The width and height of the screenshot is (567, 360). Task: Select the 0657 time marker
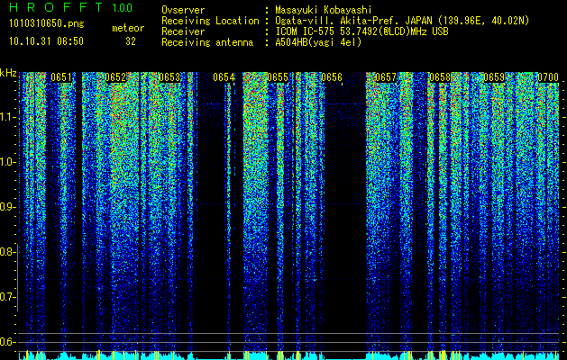[386, 77]
